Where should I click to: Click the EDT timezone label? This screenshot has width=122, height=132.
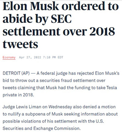click(x=60, y=57)
